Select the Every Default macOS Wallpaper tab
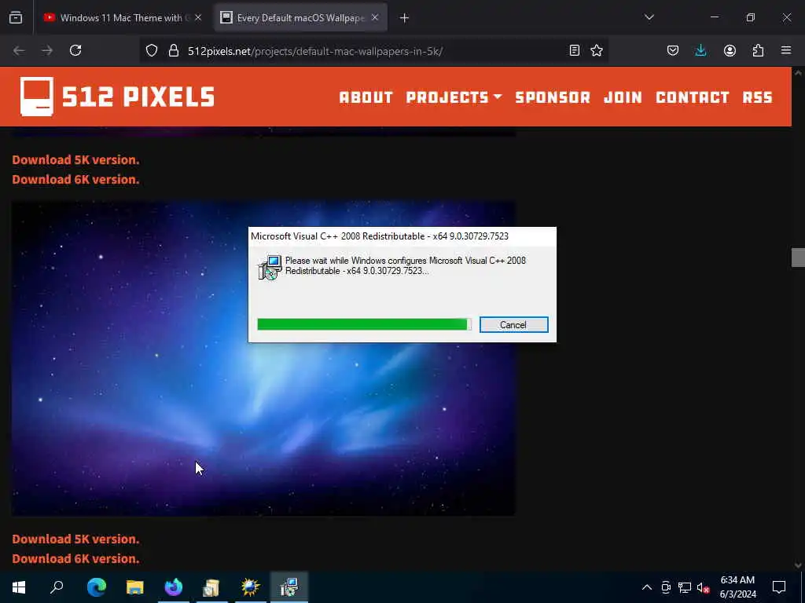The width and height of the screenshot is (805, 603). (x=300, y=17)
